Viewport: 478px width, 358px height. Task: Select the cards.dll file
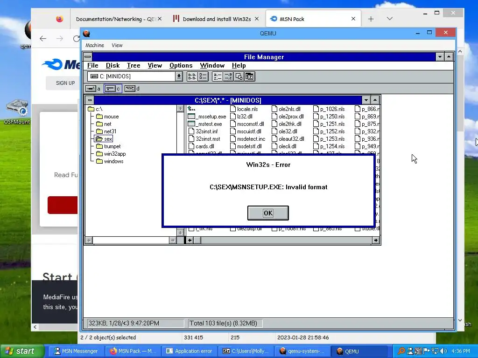201,146
